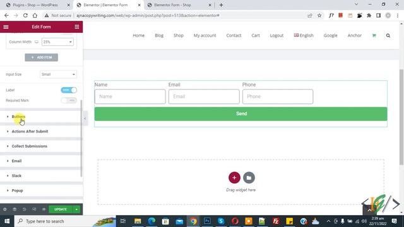Expand the Buttons section

(41, 117)
